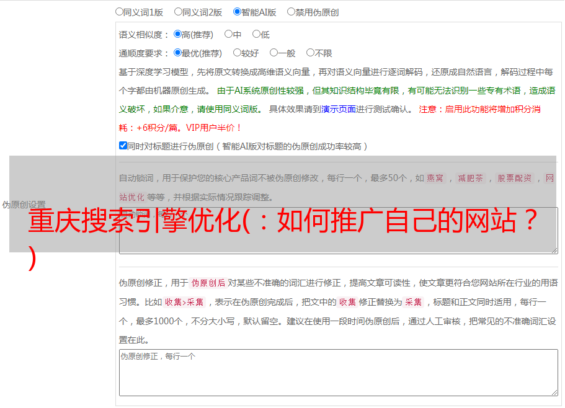Grab the resize handle of 伪原创修正 textarea

(554, 392)
